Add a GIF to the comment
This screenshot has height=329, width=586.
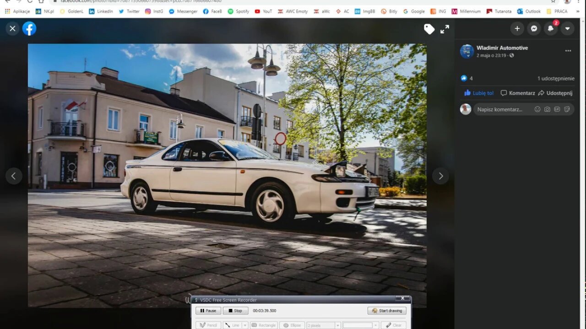point(557,109)
